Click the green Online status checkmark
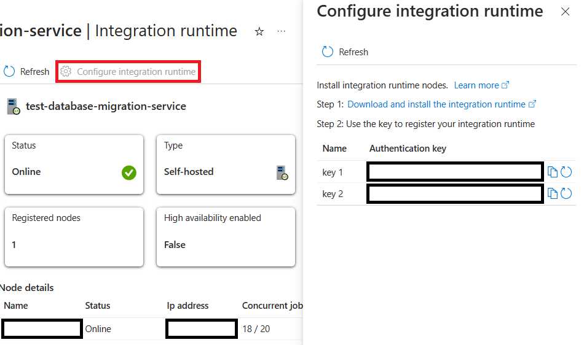The height and width of the screenshot is (345, 584). [x=129, y=172]
